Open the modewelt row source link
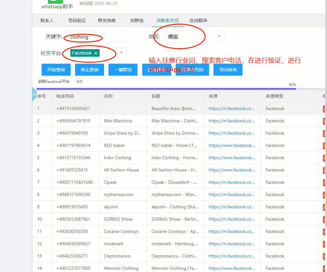The width and height of the screenshot is (327, 272). pyautogui.click(x=231, y=244)
